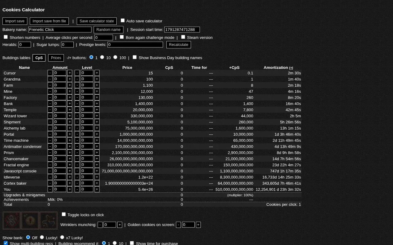Check Toggle locks on click
Image resolution: width=393 pixels, height=245 pixels.
[x=64, y=214]
